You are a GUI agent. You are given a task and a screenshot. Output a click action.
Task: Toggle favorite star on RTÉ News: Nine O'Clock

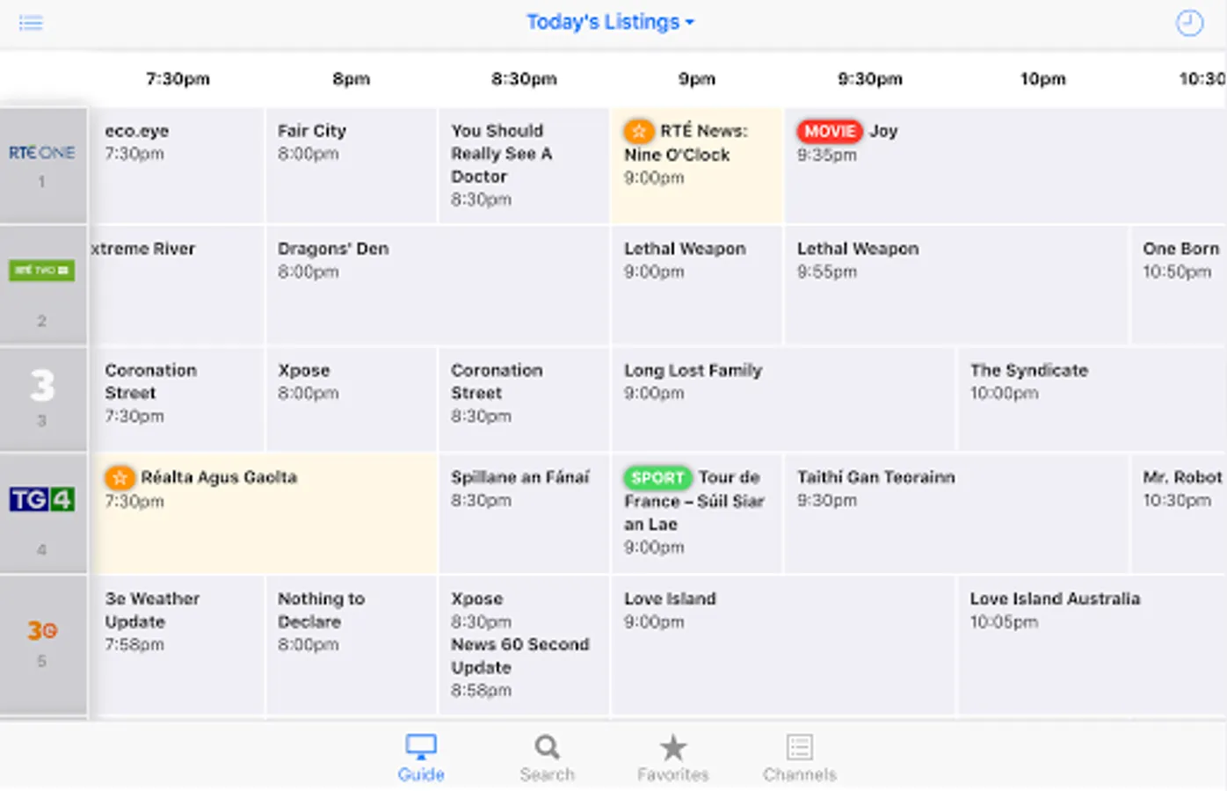(x=639, y=132)
